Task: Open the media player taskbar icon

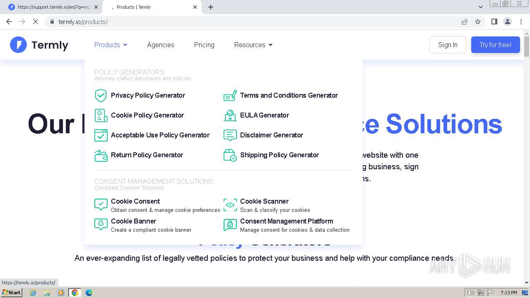Action: (61, 293)
